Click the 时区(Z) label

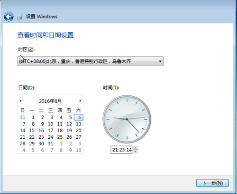point(26,50)
